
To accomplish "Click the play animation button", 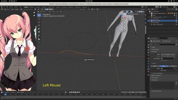I will tap(75, 92).
